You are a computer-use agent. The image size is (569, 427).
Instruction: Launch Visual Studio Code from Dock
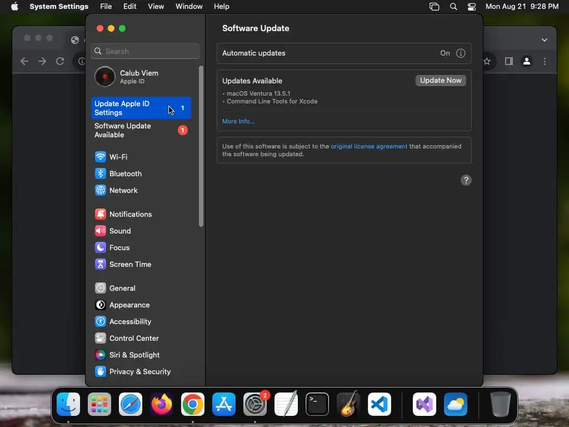point(380,404)
